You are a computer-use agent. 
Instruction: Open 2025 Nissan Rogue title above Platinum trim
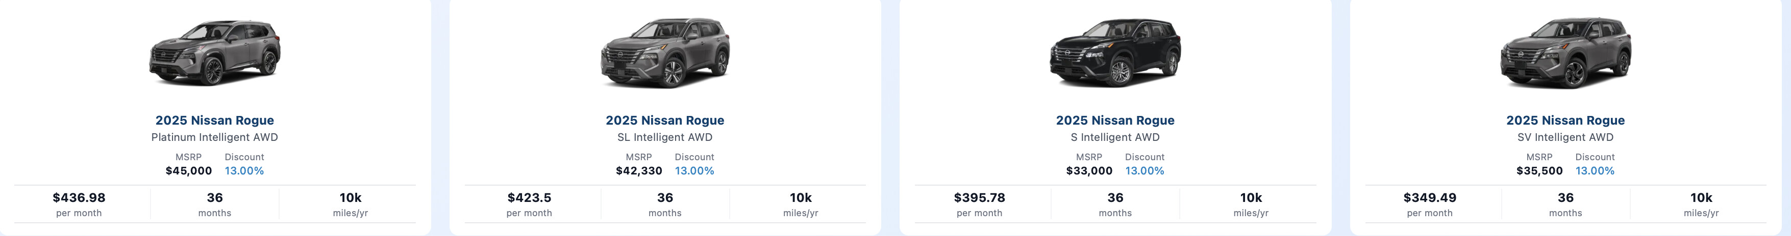[215, 121]
